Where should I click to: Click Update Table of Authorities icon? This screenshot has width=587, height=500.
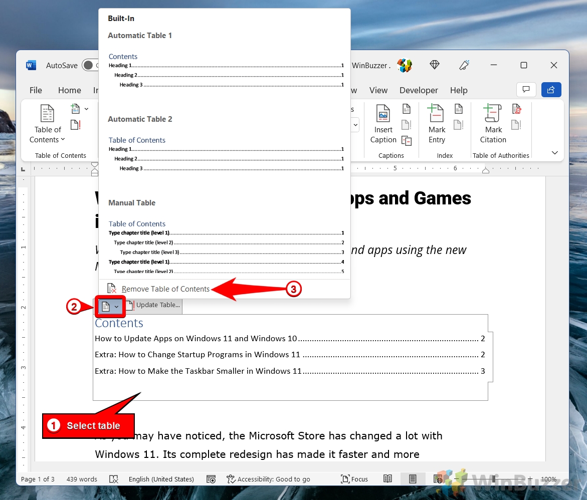coord(516,125)
